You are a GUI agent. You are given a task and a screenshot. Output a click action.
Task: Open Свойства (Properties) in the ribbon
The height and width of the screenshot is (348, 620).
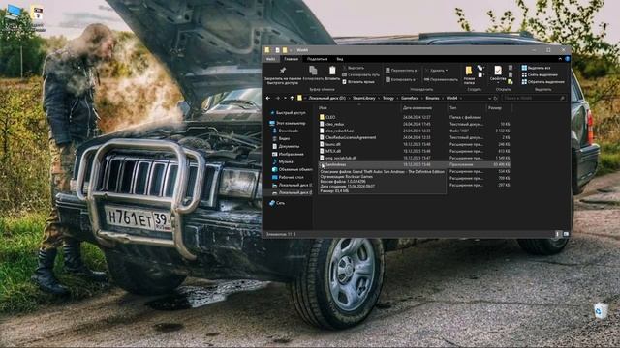498,74
